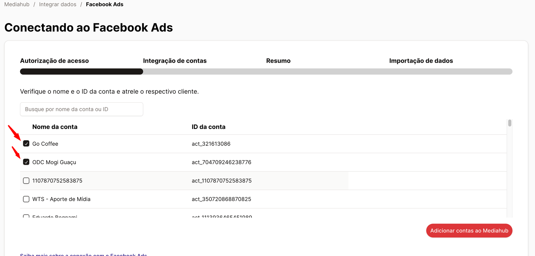Screen dimensions: 535x256
Task: Select the Autorização de acesso step
Action: 54,61
